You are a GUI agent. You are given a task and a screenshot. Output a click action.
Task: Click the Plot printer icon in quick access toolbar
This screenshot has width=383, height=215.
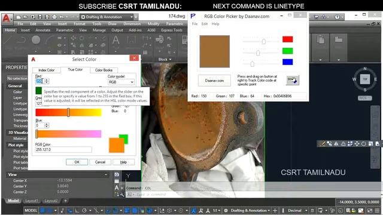click(x=54, y=17)
